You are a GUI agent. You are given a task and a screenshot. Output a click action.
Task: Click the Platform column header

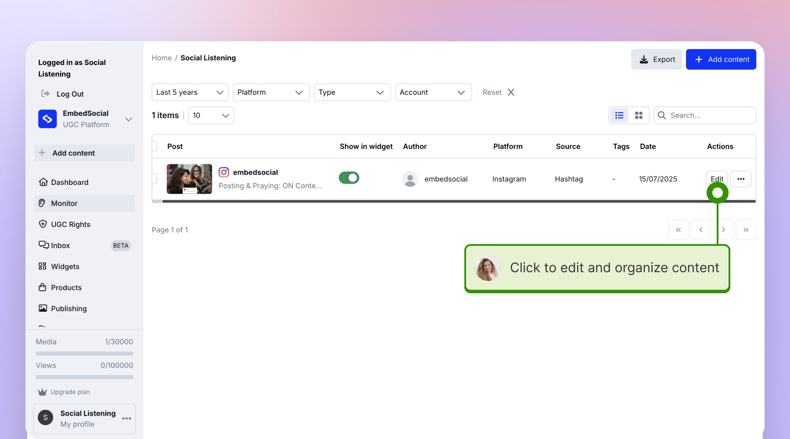pyautogui.click(x=508, y=146)
